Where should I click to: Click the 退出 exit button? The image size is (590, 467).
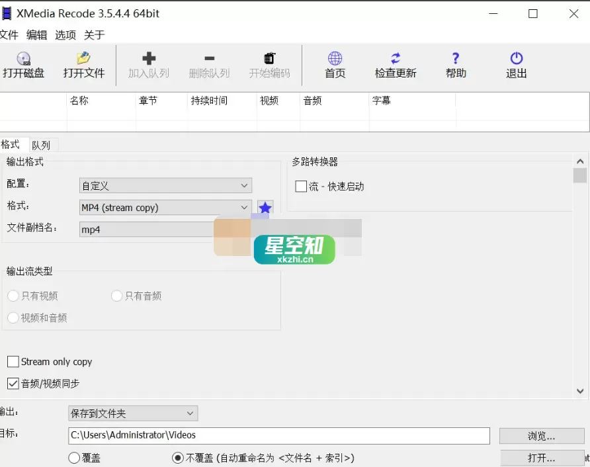click(x=516, y=65)
